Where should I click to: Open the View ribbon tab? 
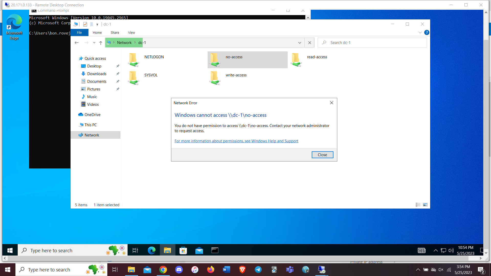tap(131, 33)
